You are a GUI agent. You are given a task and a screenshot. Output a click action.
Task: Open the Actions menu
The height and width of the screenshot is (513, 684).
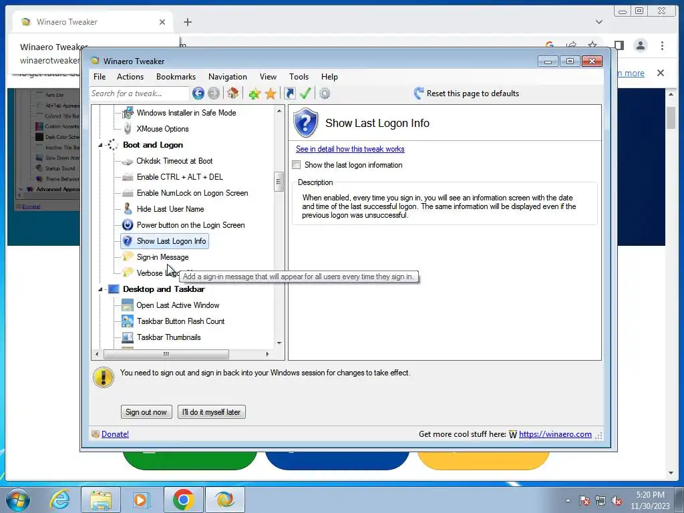pyautogui.click(x=130, y=77)
